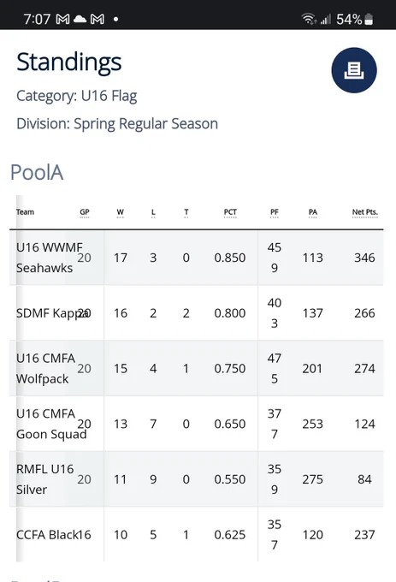The width and height of the screenshot is (396, 582).
Task: Tap the Wi-Fi status icon
Action: [x=309, y=19]
